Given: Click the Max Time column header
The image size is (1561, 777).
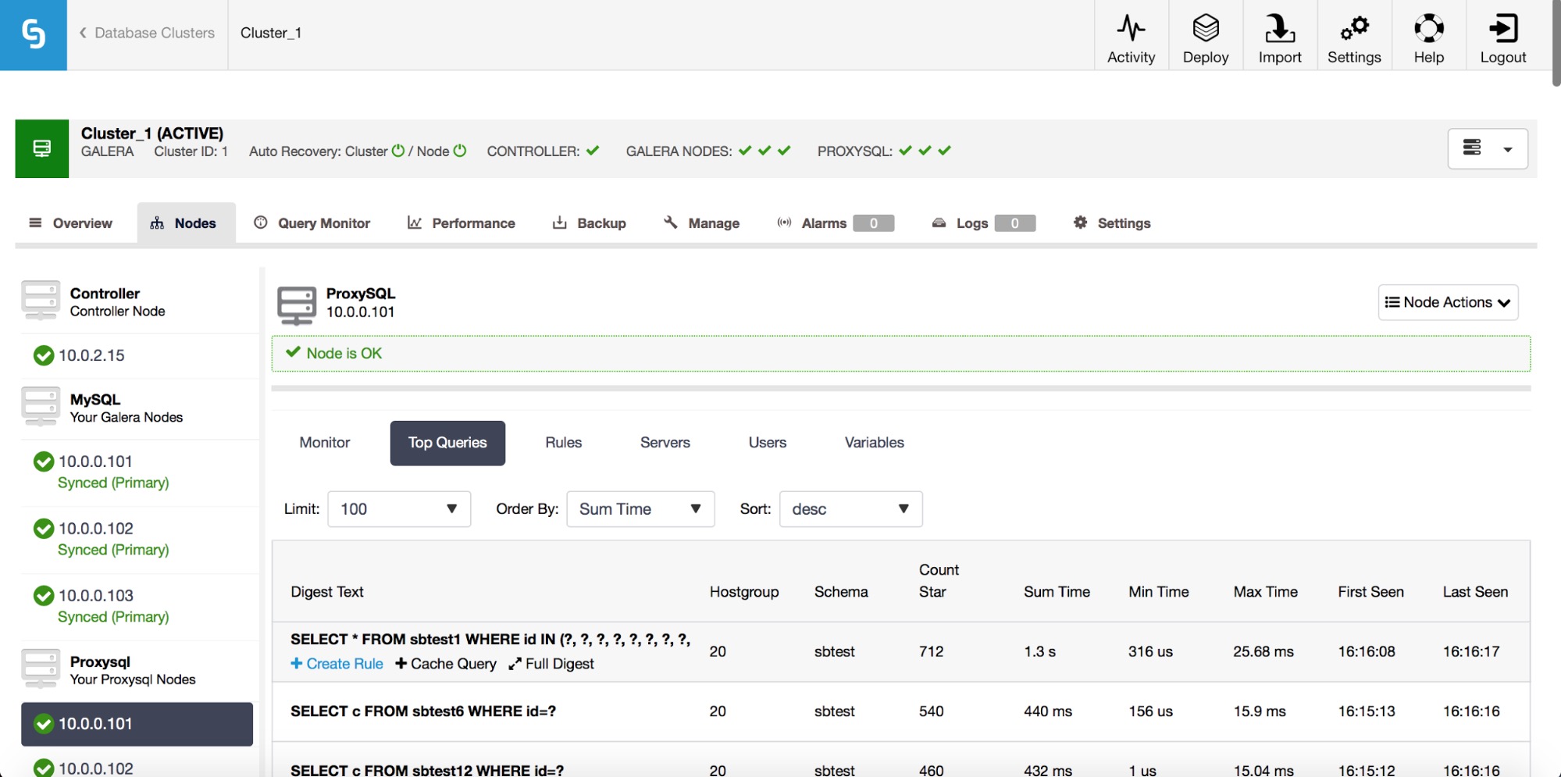Looking at the screenshot, I should click(x=1265, y=592).
